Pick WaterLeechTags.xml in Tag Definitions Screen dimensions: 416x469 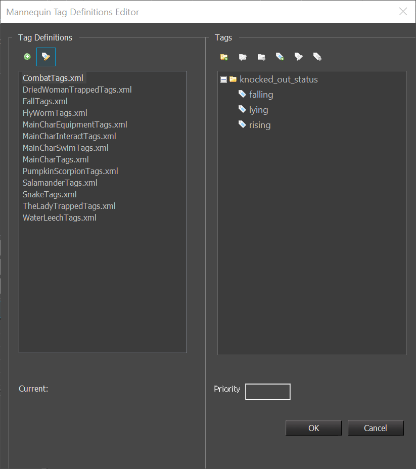pos(59,218)
